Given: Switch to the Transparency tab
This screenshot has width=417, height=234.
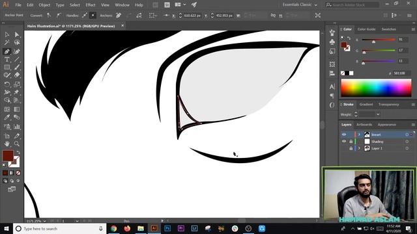Looking at the screenshot, I should [x=388, y=105].
